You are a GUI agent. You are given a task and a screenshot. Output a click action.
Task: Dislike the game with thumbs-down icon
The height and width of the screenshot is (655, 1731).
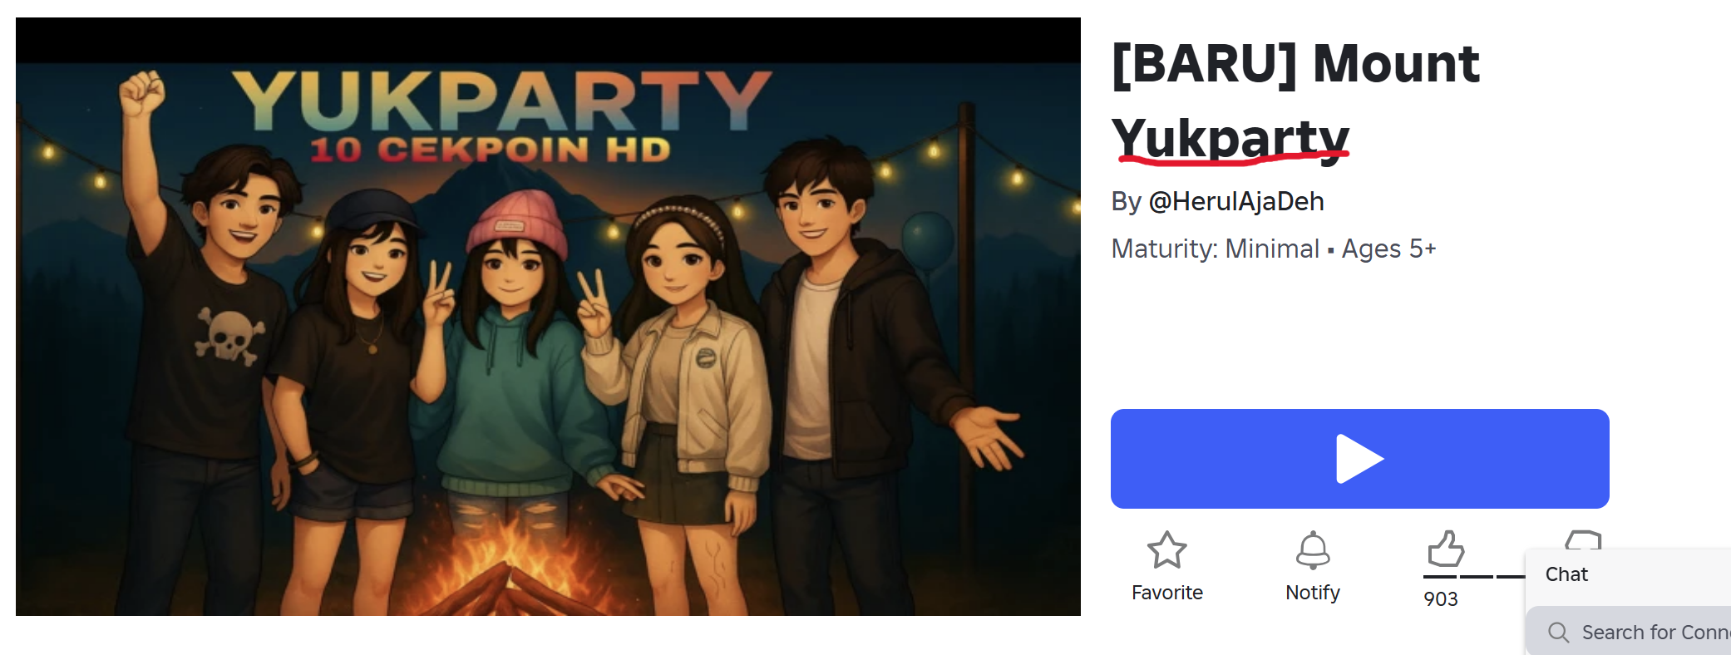click(x=1582, y=539)
